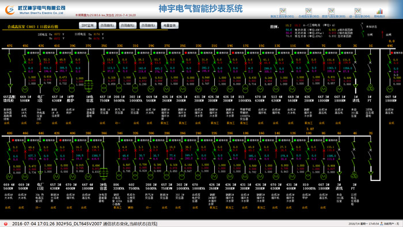Select the 806 320KVA transformer symbol under 34G
The height and width of the screenshot is (227, 403).
tap(119, 176)
